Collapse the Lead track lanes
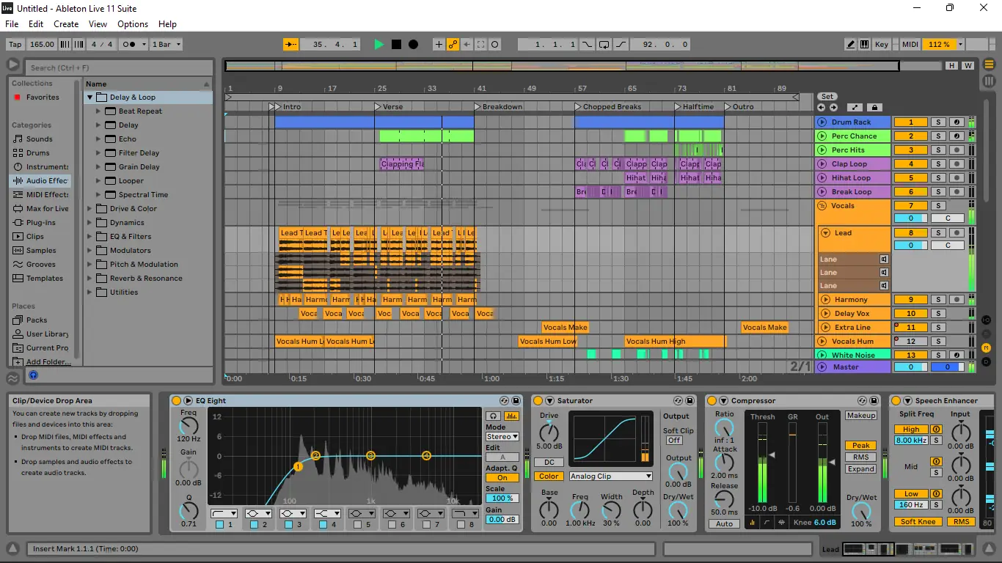The width and height of the screenshot is (1002, 563). [826, 233]
